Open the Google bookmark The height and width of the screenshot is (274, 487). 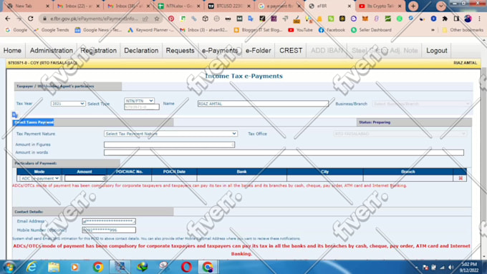(x=16, y=30)
